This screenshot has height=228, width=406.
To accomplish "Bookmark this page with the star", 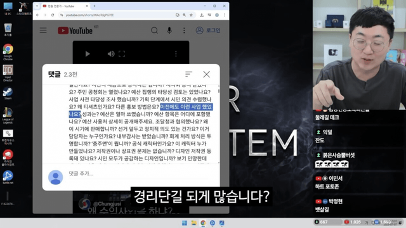I will (x=191, y=15).
